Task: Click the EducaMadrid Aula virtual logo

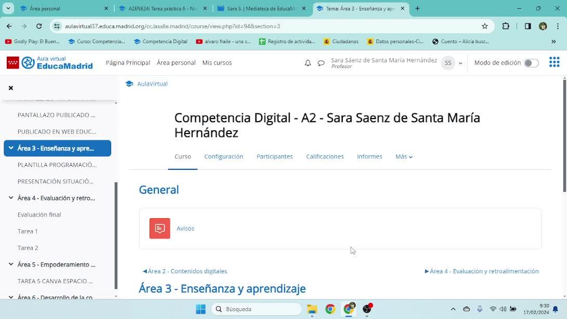Action: (x=50, y=62)
